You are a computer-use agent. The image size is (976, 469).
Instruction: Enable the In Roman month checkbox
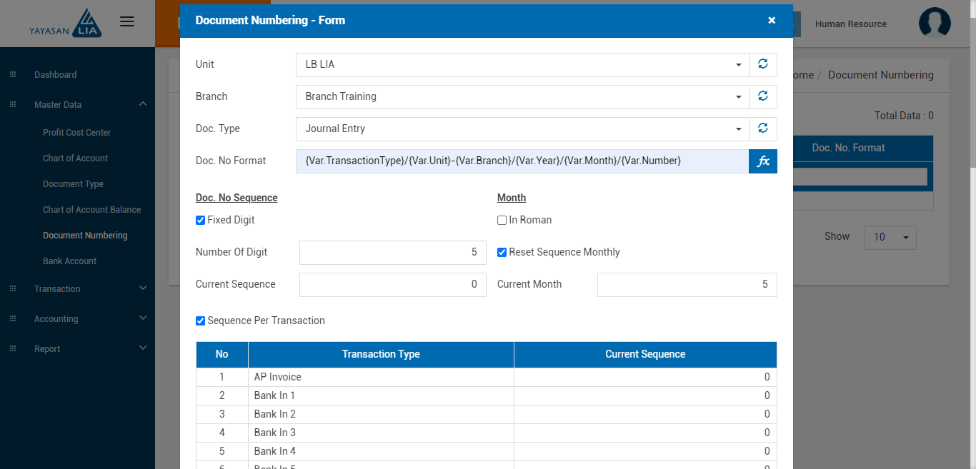click(x=502, y=221)
